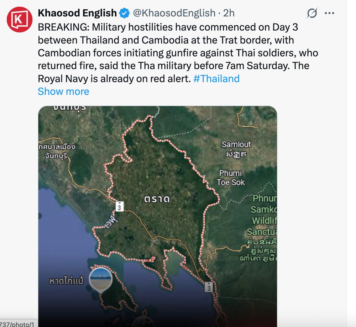Click the tweet body text
The width and height of the screenshot is (356, 327).
[178, 53]
